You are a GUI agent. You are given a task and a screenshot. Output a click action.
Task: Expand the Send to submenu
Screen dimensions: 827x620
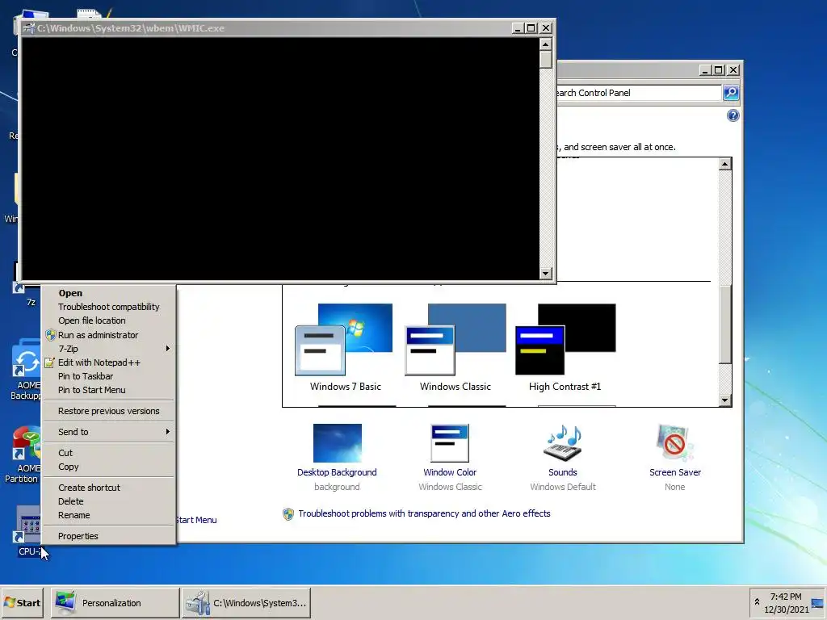pyautogui.click(x=109, y=432)
